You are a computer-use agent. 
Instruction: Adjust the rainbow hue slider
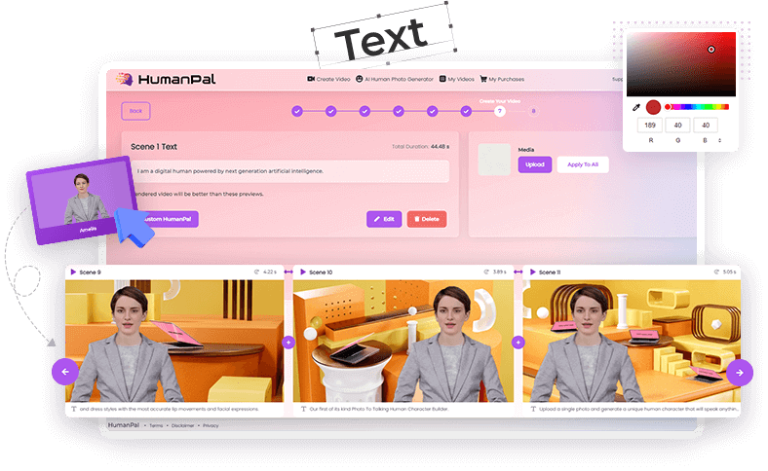point(694,107)
